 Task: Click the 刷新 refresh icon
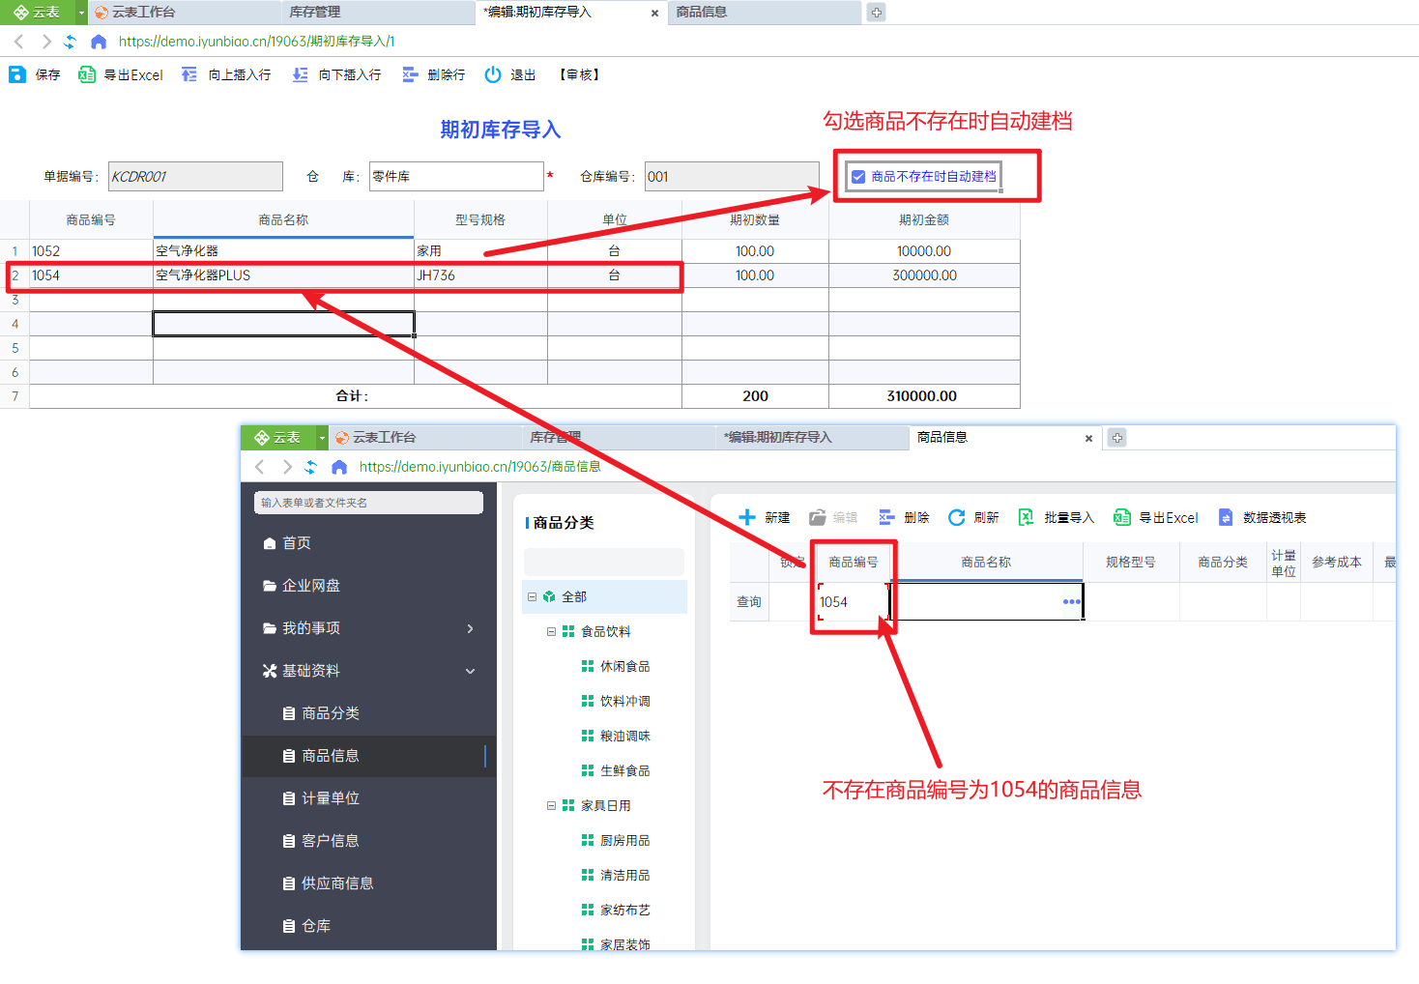click(957, 517)
